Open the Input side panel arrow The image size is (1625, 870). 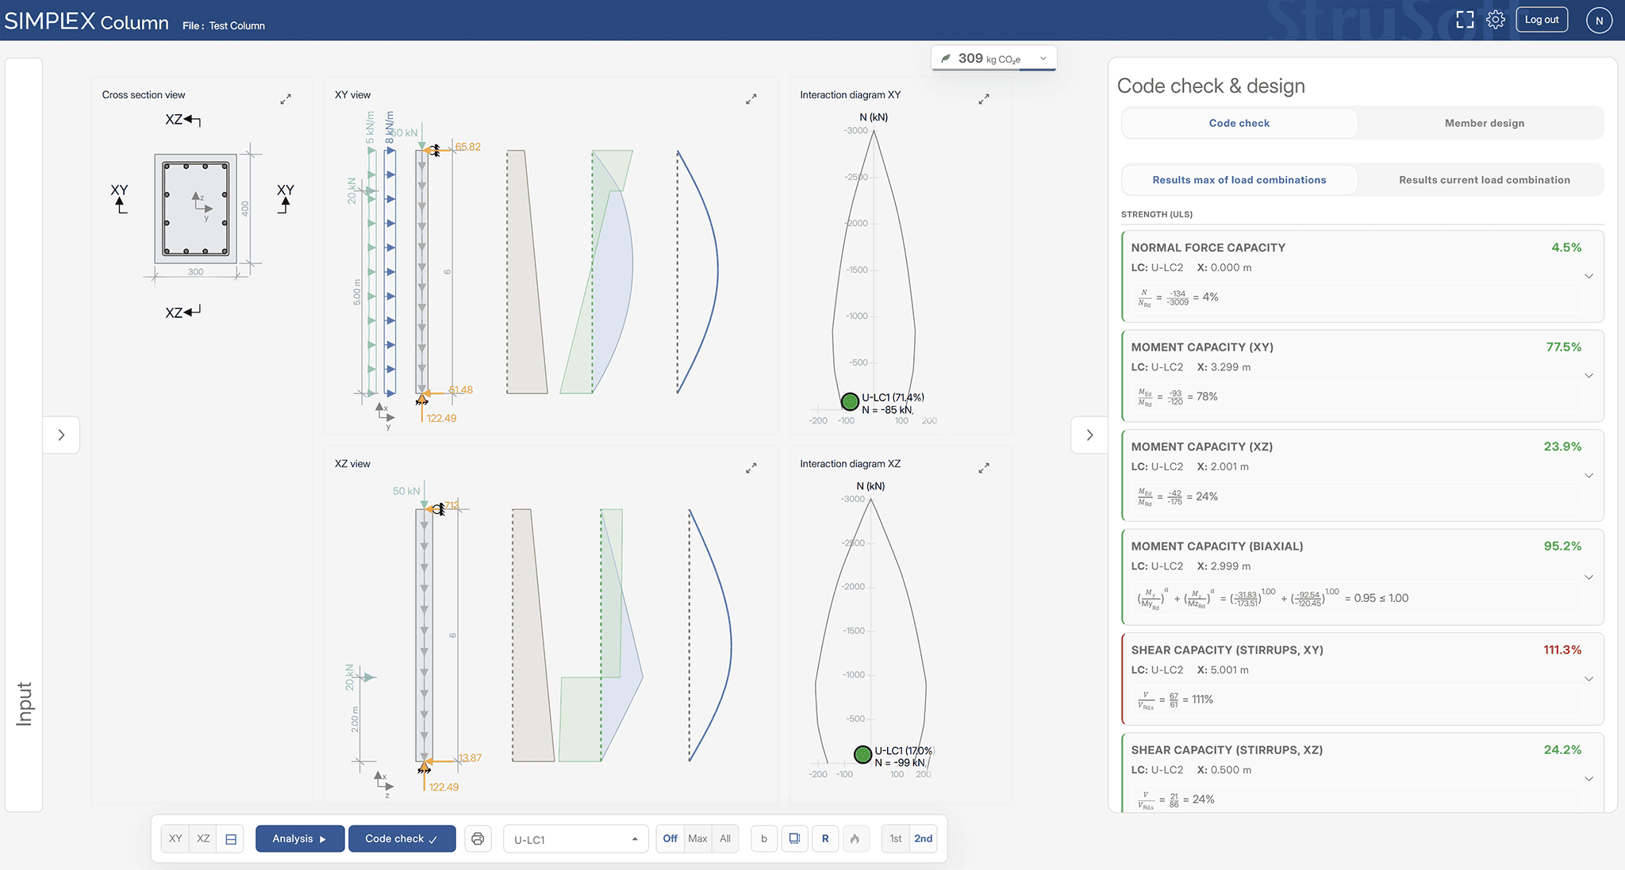tap(61, 435)
